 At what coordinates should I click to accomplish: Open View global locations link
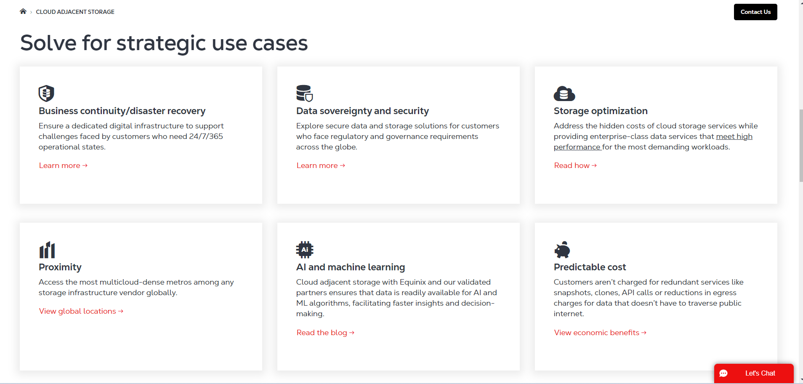pos(81,311)
